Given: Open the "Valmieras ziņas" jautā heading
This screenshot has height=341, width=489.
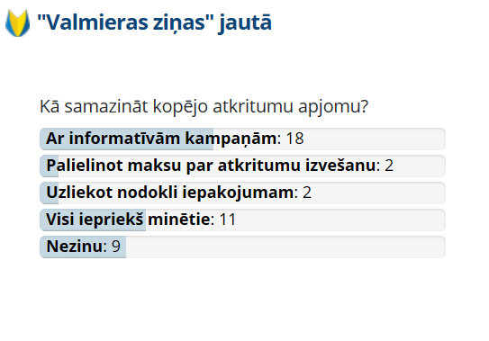Looking at the screenshot, I should click(x=155, y=22).
